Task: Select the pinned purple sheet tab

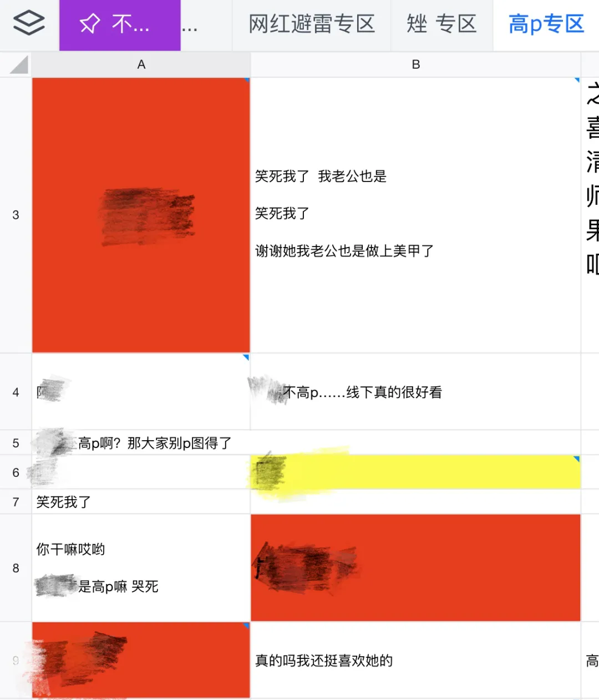Action: point(120,25)
